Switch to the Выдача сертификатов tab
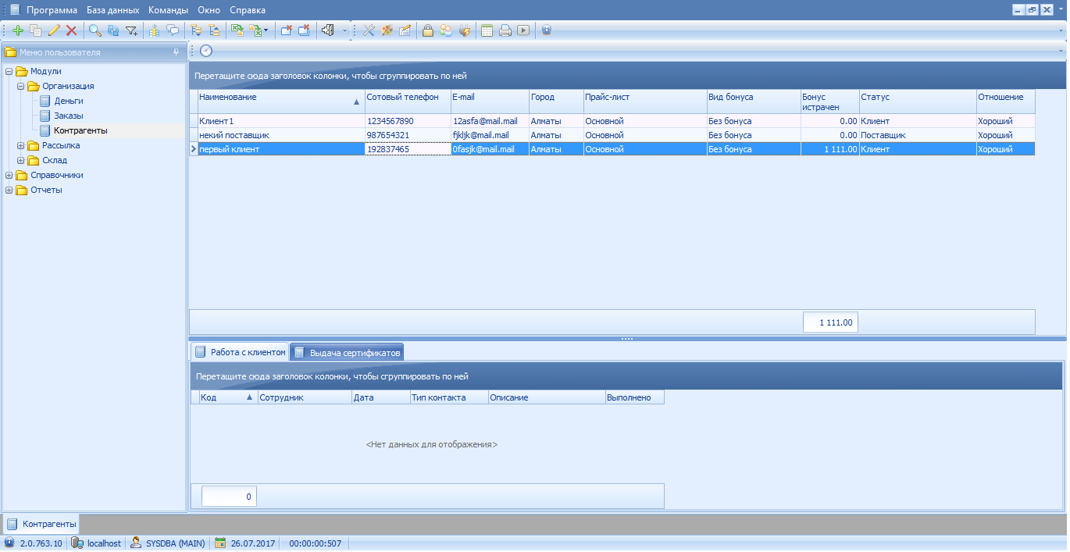The image size is (1070, 552). click(x=347, y=352)
